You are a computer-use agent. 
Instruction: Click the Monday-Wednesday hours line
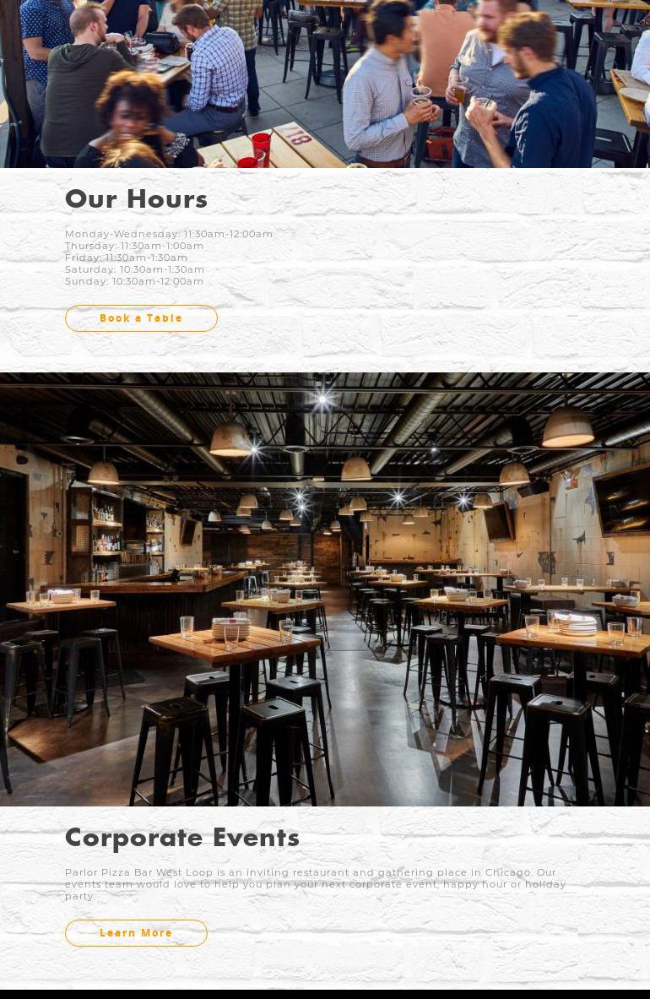pos(169,234)
